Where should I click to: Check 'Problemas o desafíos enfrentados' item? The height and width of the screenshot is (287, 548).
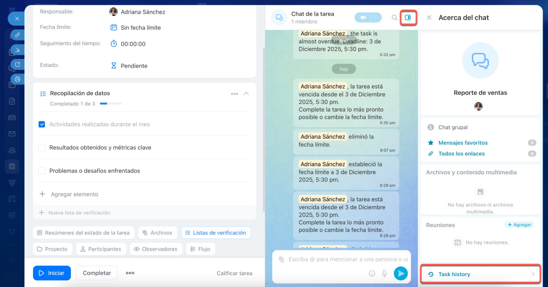coord(42,171)
